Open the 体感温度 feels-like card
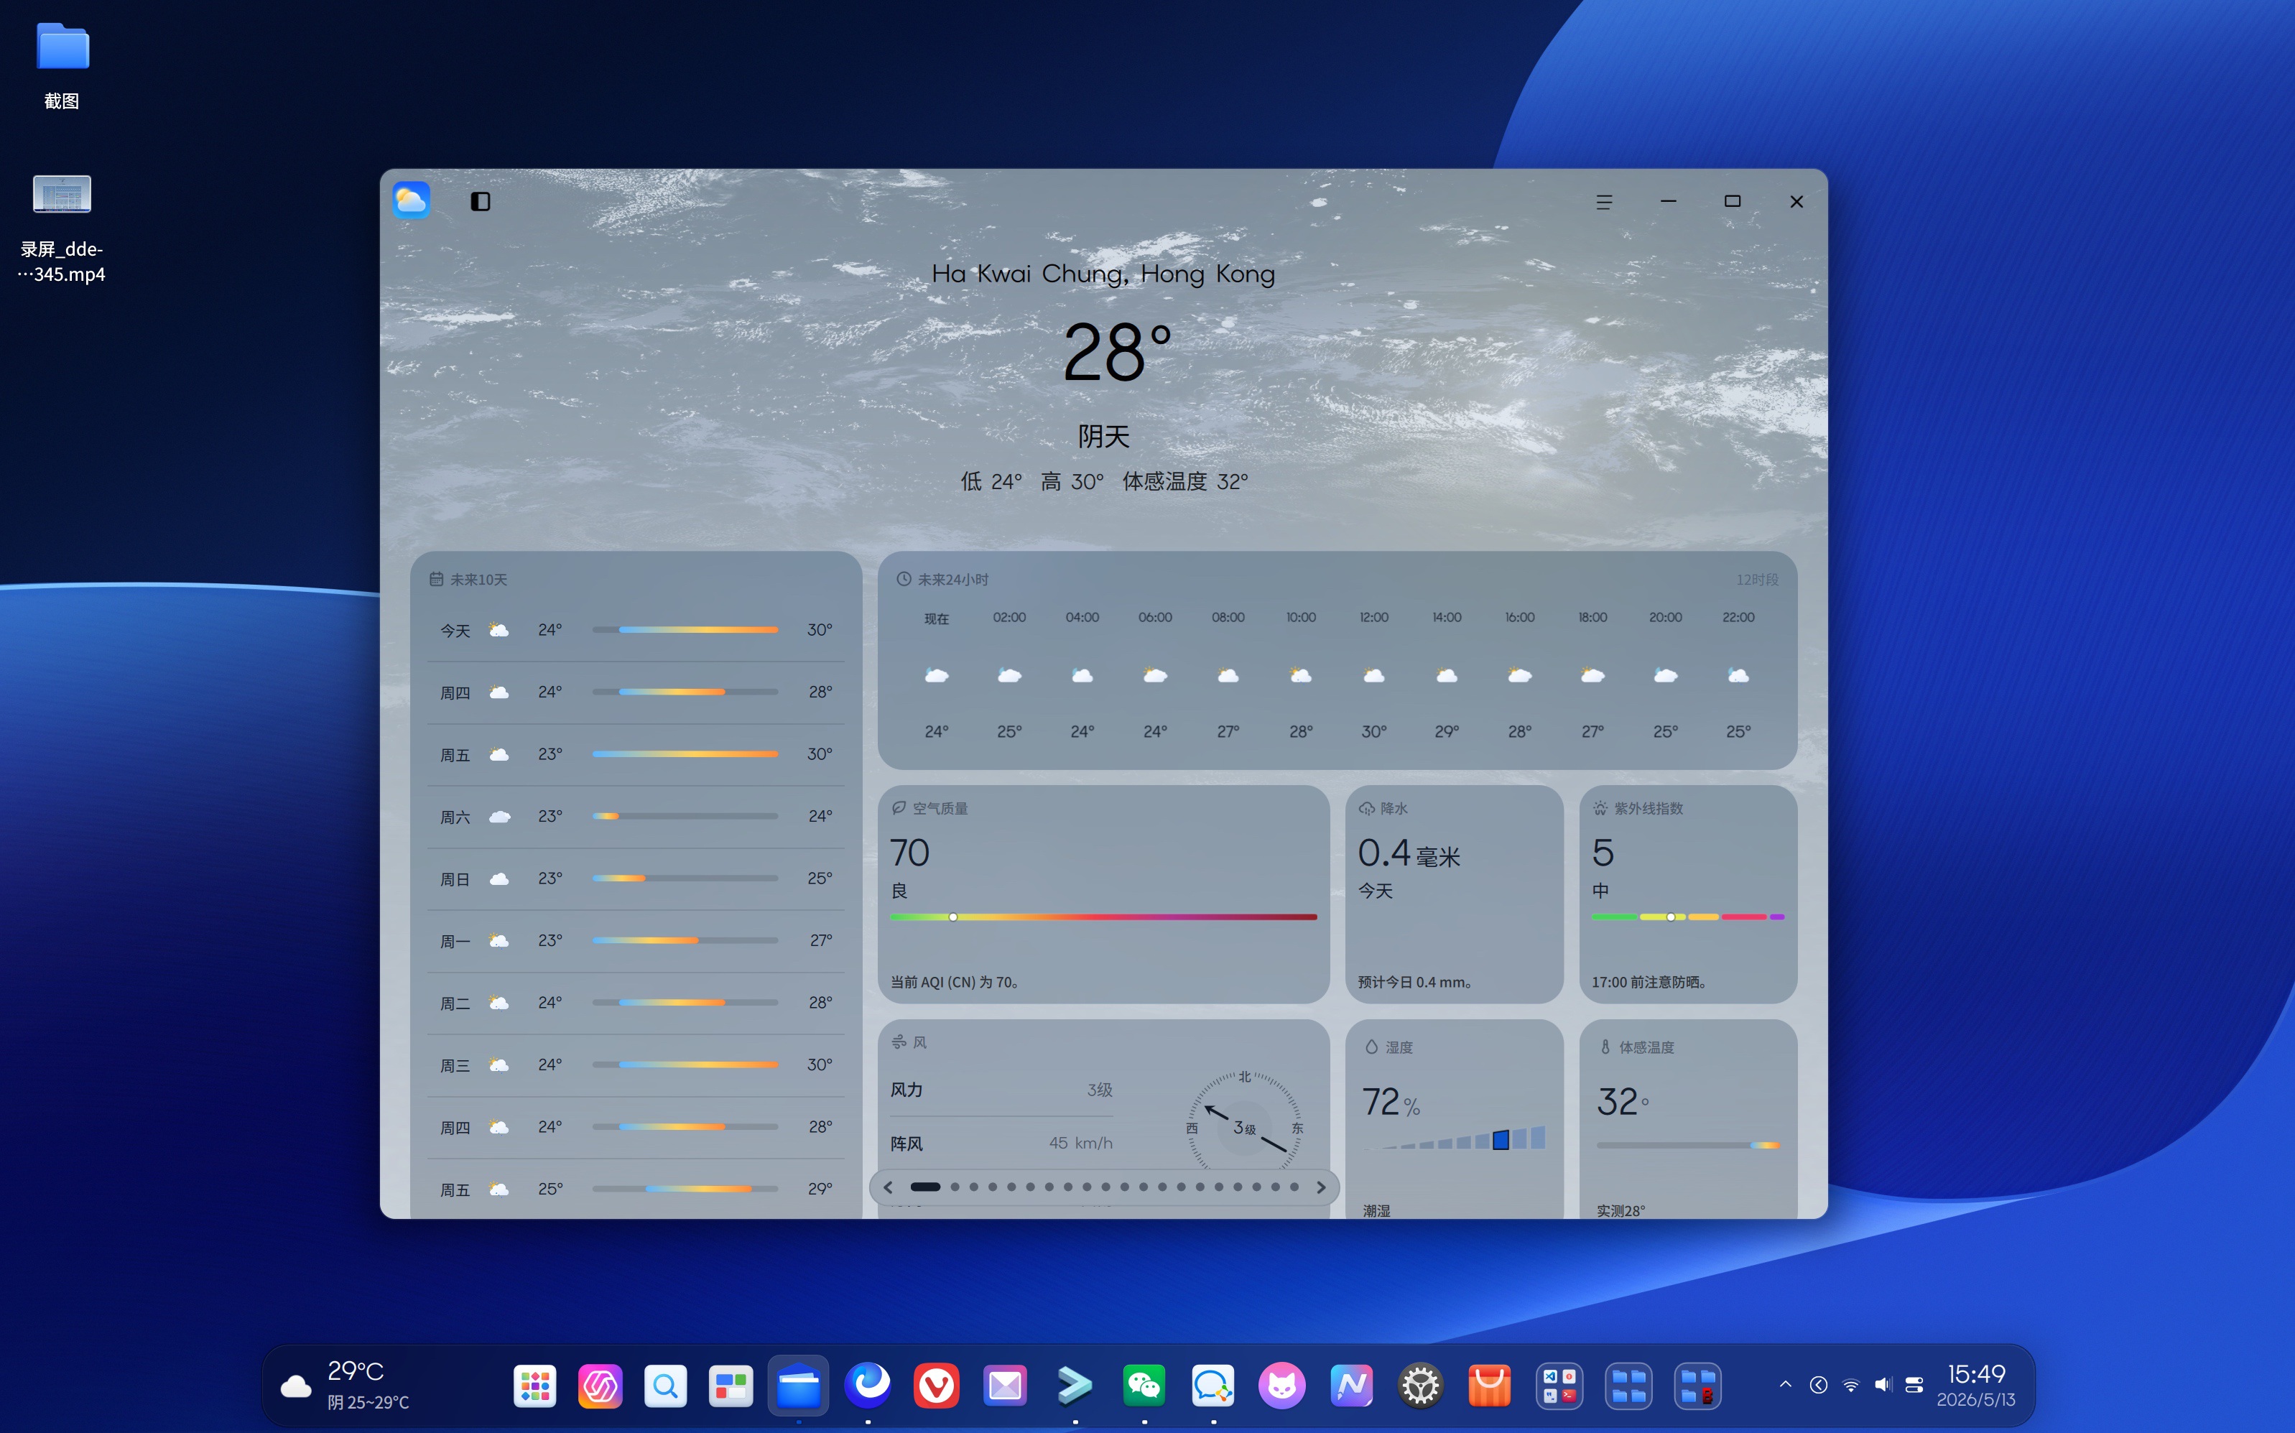 [1687, 1118]
